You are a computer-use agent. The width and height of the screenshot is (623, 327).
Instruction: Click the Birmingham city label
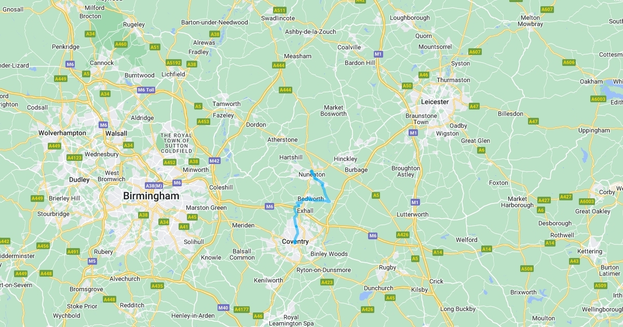coord(151,196)
